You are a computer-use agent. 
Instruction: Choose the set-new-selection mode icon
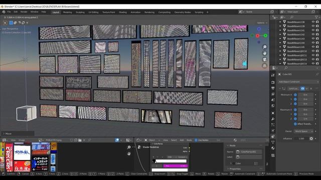pyautogui.click(x=11, y=22)
